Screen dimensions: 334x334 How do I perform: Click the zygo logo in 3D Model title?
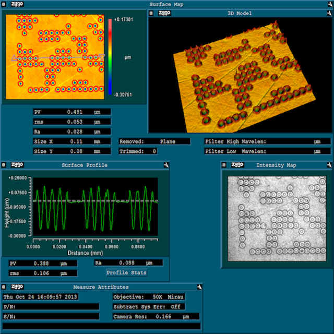click(165, 13)
